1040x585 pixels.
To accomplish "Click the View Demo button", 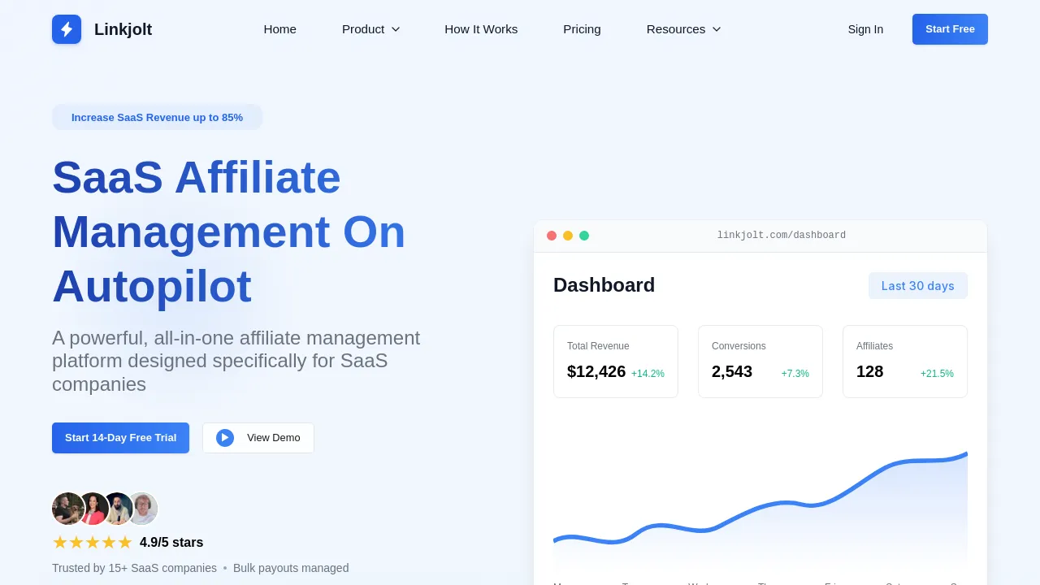I will pos(258,438).
